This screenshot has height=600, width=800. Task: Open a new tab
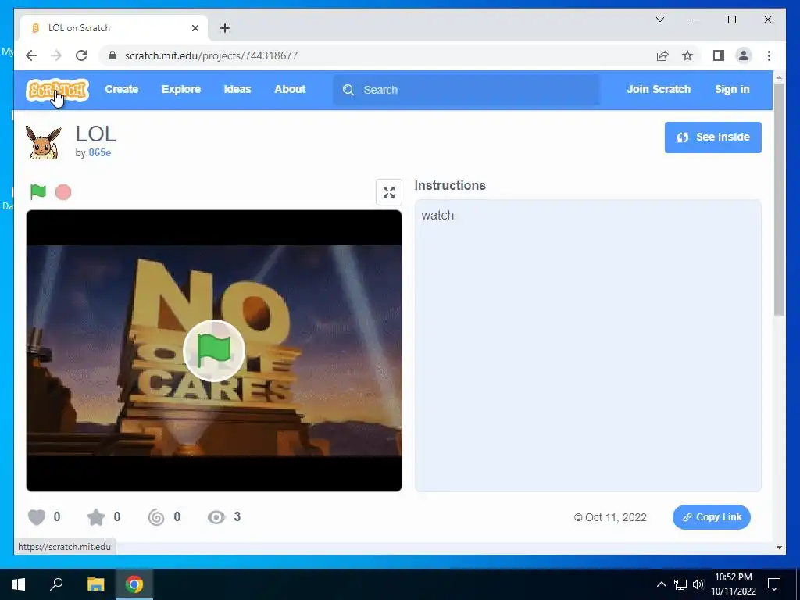coord(225,28)
